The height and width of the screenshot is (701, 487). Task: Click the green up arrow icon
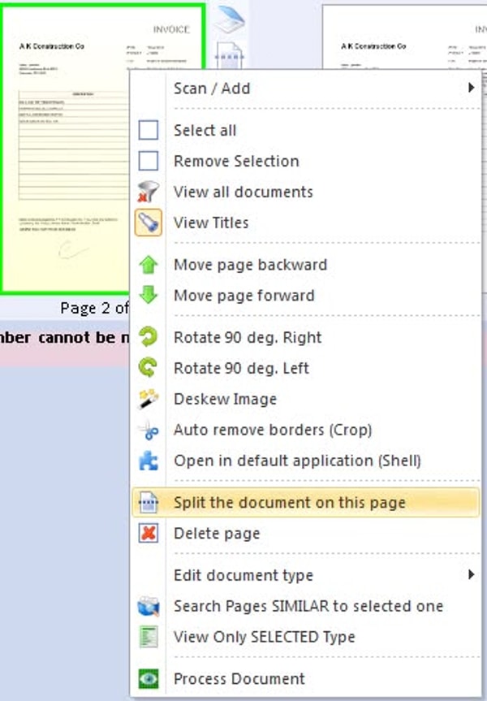click(148, 264)
